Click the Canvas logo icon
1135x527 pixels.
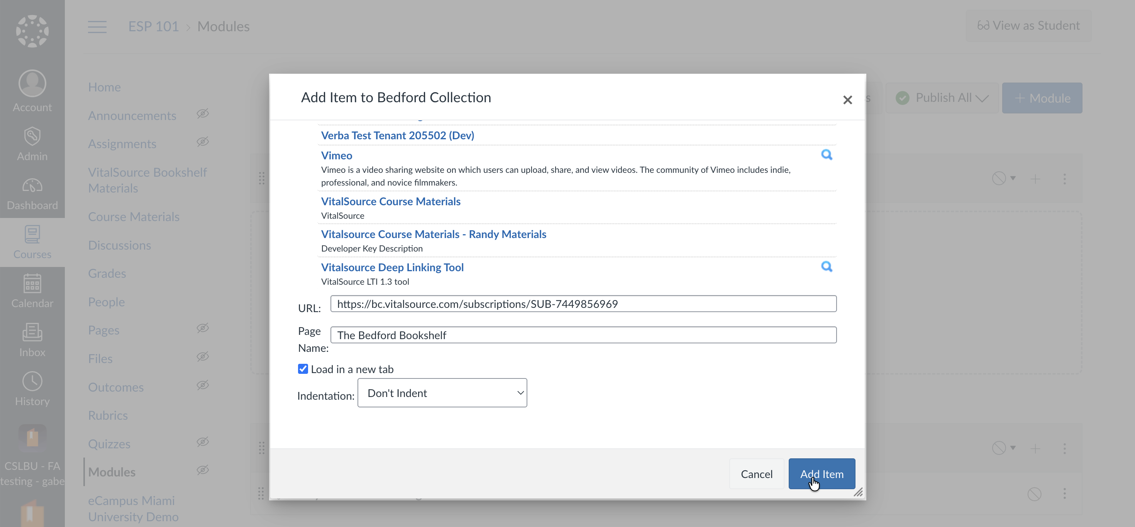[x=32, y=31]
